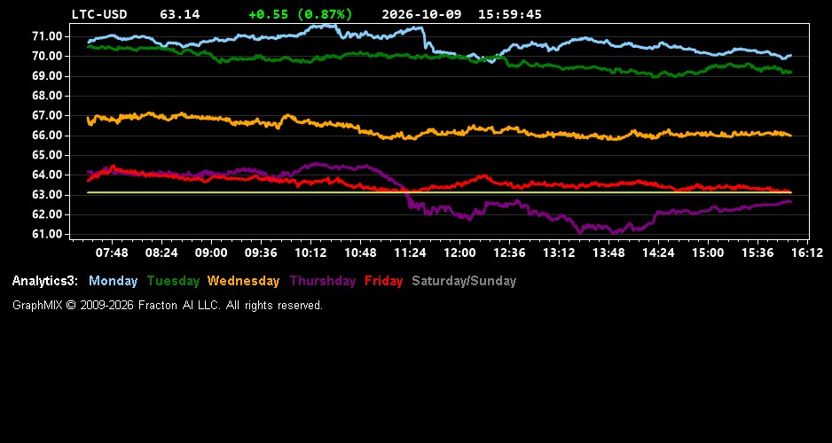This screenshot has width=832, height=443.
Task: Click the 14:24 time axis label
Action: [658, 253]
